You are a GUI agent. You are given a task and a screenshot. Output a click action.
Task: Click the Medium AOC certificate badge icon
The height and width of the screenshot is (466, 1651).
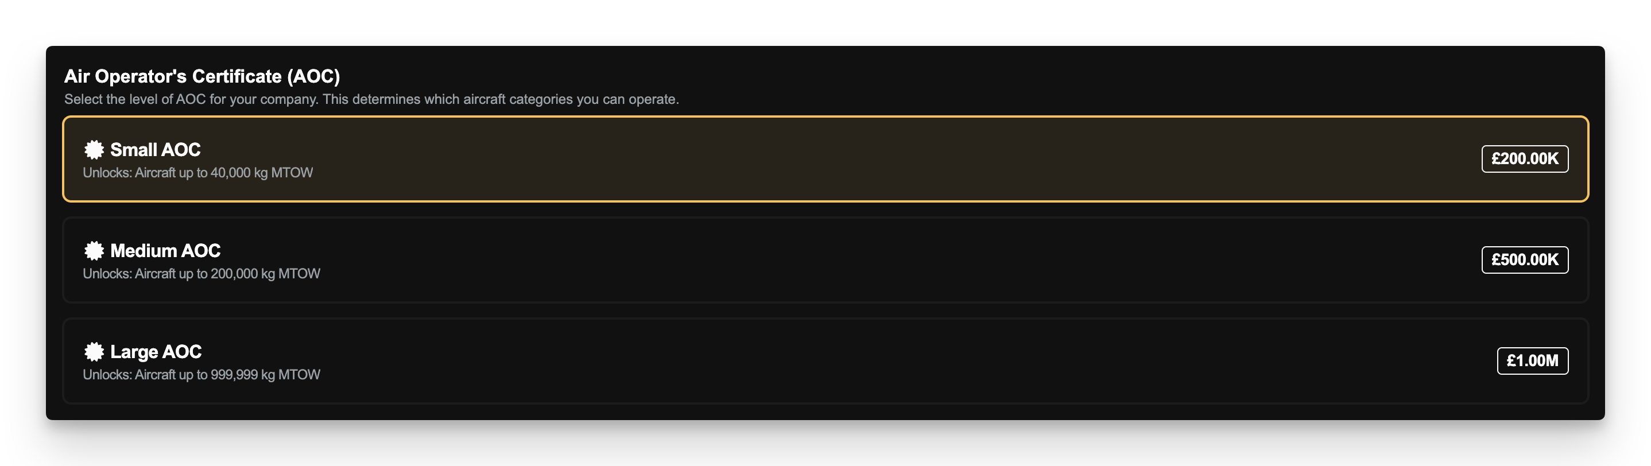coord(94,251)
